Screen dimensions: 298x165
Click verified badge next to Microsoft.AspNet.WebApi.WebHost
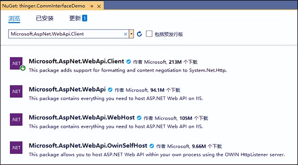coord(139,118)
